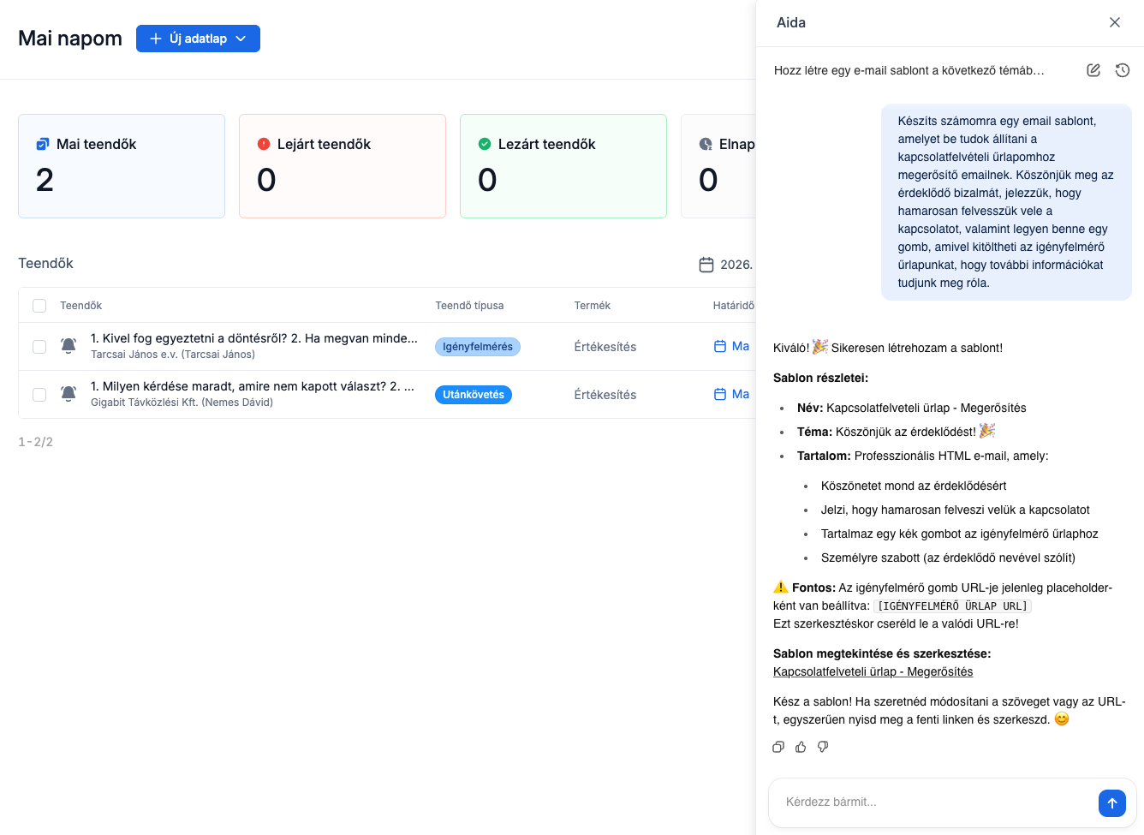1144x835 pixels.
Task: Select the Lejárt teendők summary card
Action: [343, 166]
